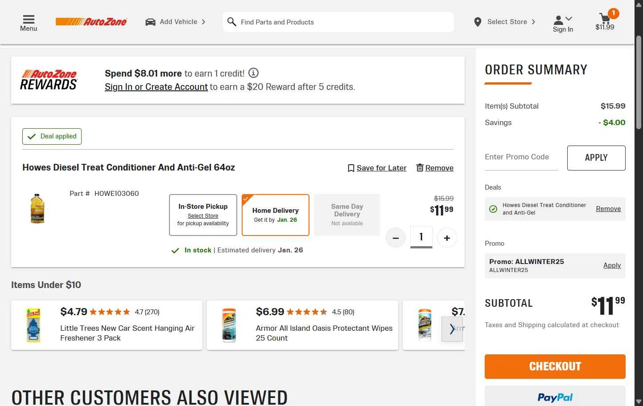Select Same Day Delivery option
Image resolution: width=643 pixels, height=406 pixels.
347,215
